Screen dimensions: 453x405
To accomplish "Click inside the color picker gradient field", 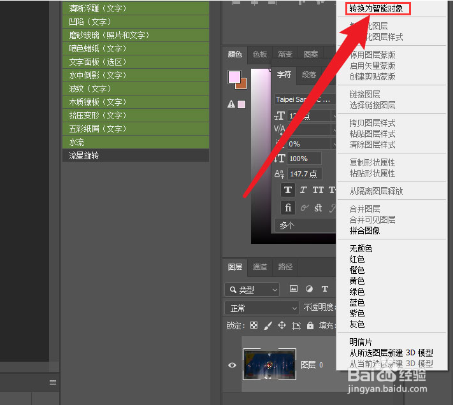I will click(261, 156).
